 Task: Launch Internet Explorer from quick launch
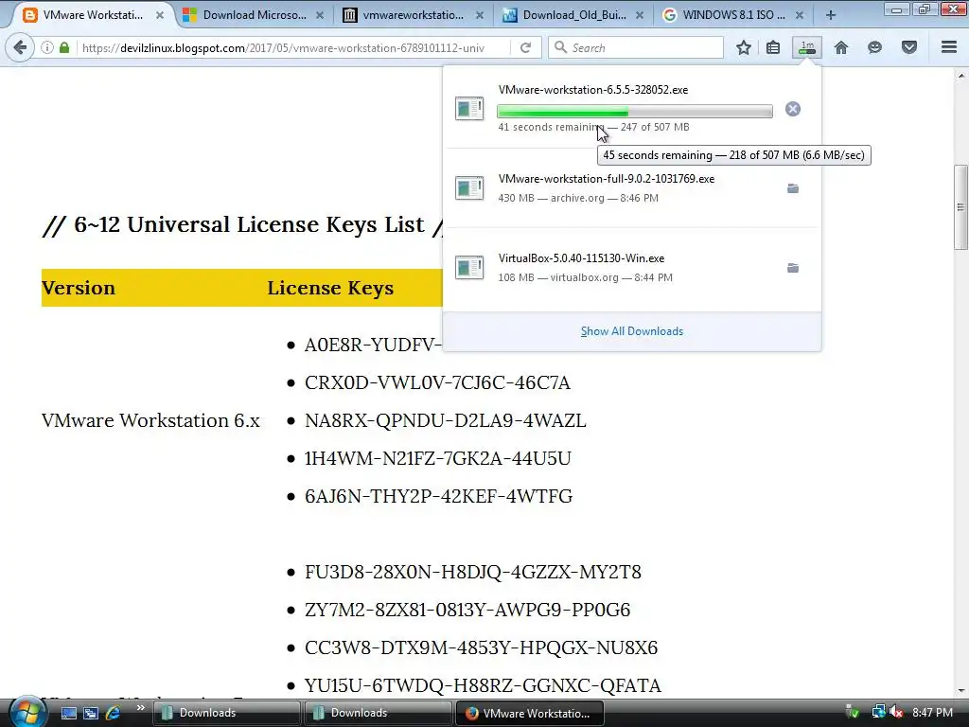click(114, 713)
